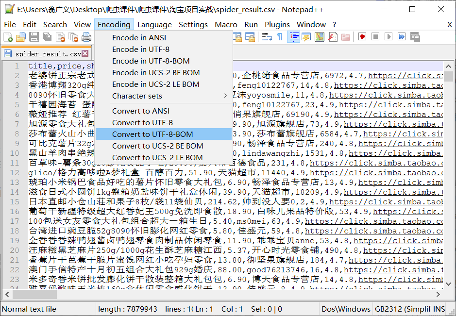Open the Settings menu
The height and width of the screenshot is (316, 456).
193,25
